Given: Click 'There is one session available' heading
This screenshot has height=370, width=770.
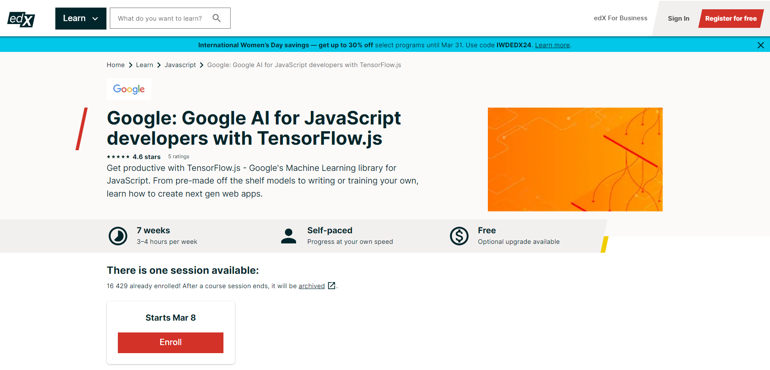Looking at the screenshot, I should click(183, 270).
